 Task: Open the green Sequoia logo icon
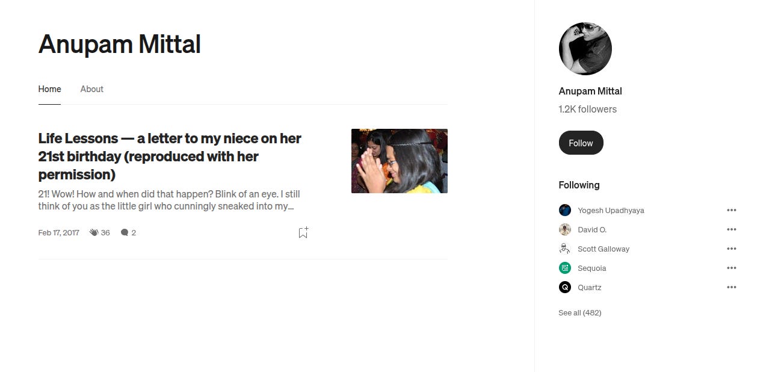point(564,268)
